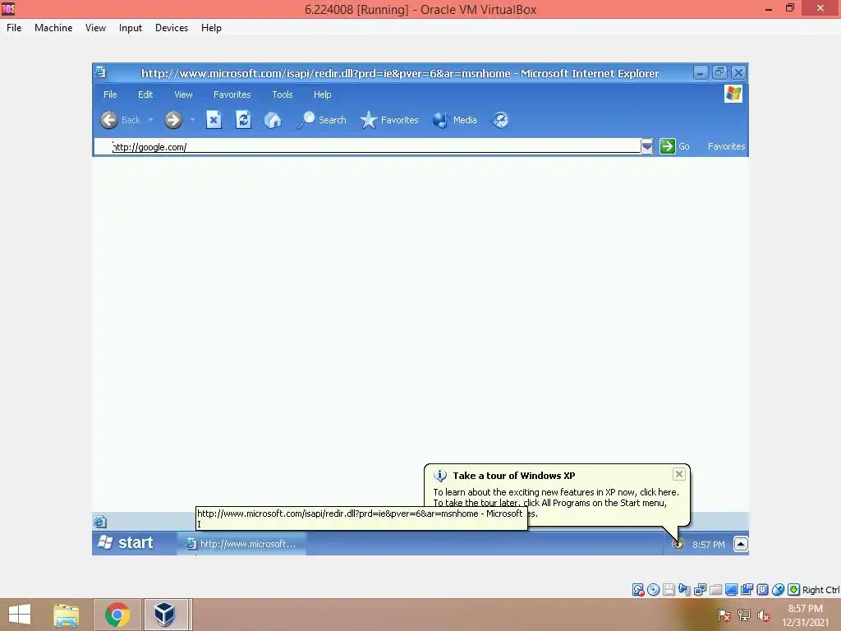Open the Search pane in Internet Explorer
The width and height of the screenshot is (841, 631).
click(322, 120)
